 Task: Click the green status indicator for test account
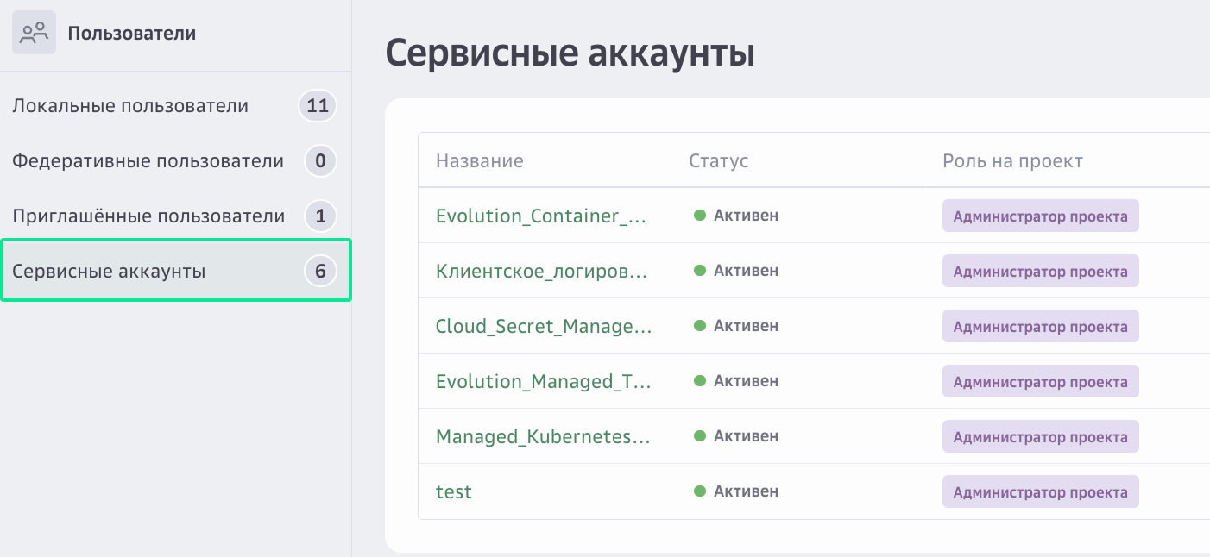point(698,491)
